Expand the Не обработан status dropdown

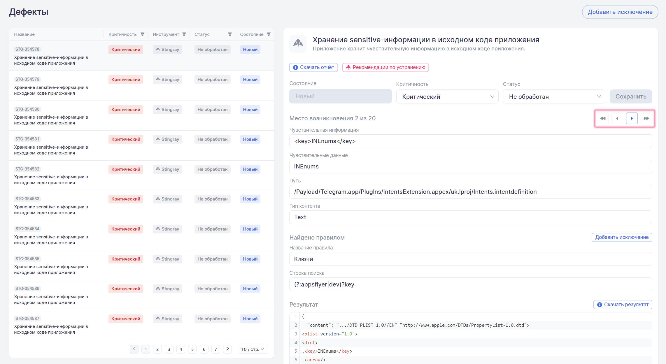pos(554,96)
